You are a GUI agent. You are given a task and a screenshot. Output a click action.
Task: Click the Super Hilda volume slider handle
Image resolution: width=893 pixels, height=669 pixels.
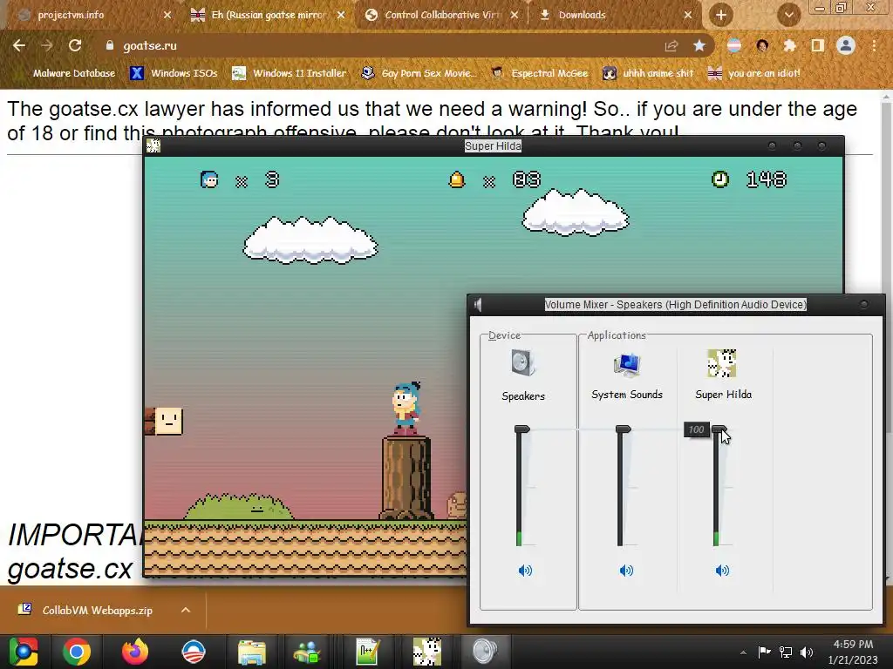click(719, 429)
